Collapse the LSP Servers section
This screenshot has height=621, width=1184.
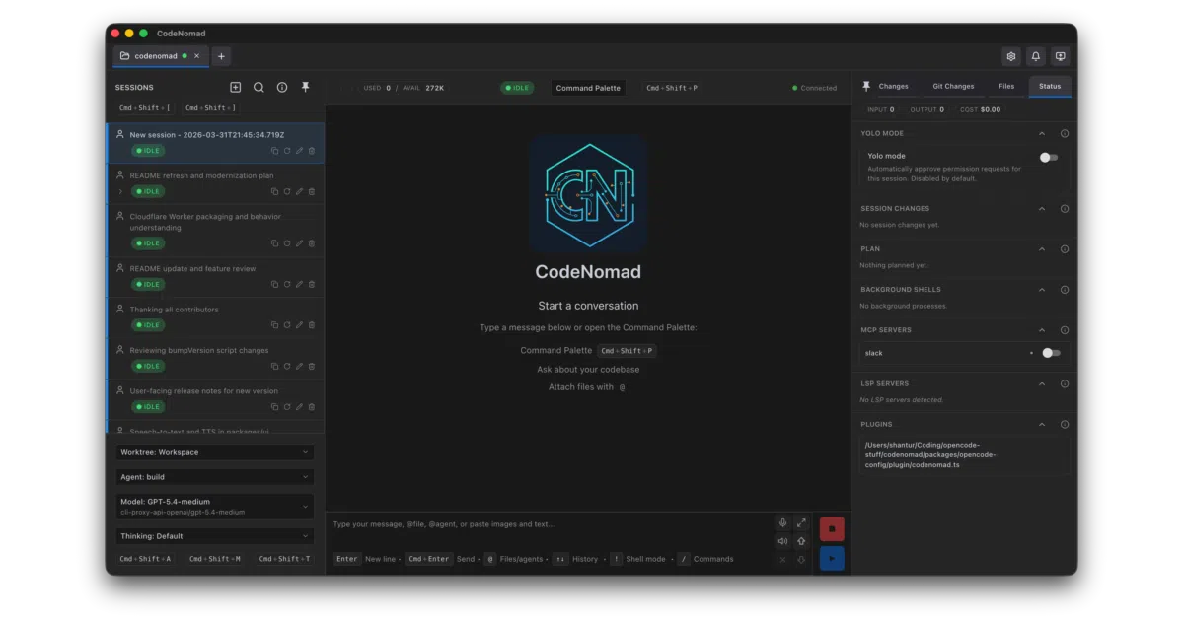[1042, 383]
